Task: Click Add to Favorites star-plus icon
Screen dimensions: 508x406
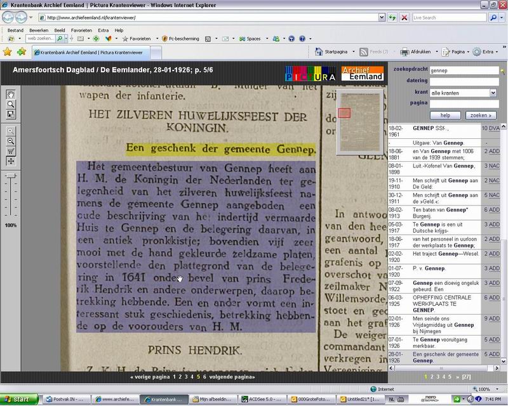Action: pyautogui.click(x=22, y=51)
